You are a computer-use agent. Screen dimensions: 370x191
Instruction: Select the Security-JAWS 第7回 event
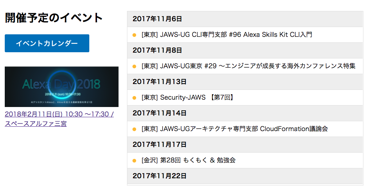(188, 98)
